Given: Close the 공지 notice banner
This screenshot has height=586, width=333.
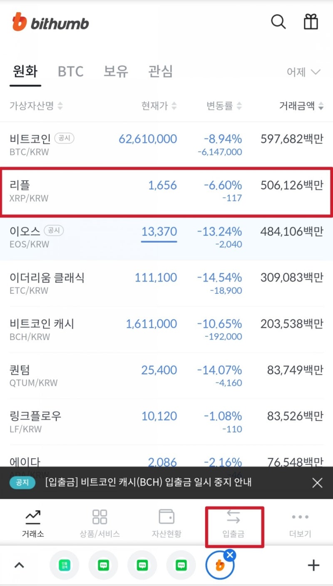Looking at the screenshot, I should [317, 482].
